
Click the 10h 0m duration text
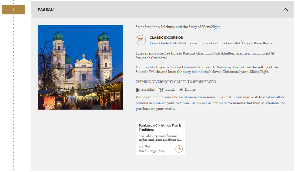click(x=144, y=146)
